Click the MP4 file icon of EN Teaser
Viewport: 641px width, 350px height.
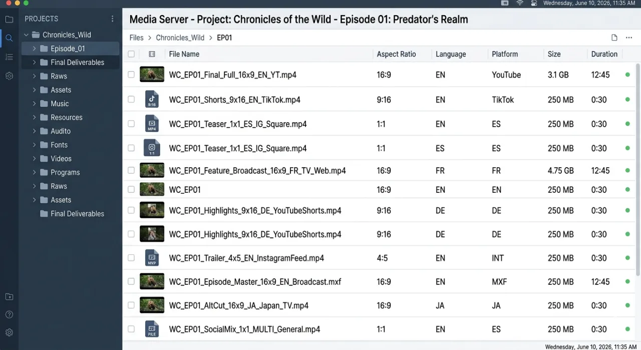click(152, 124)
